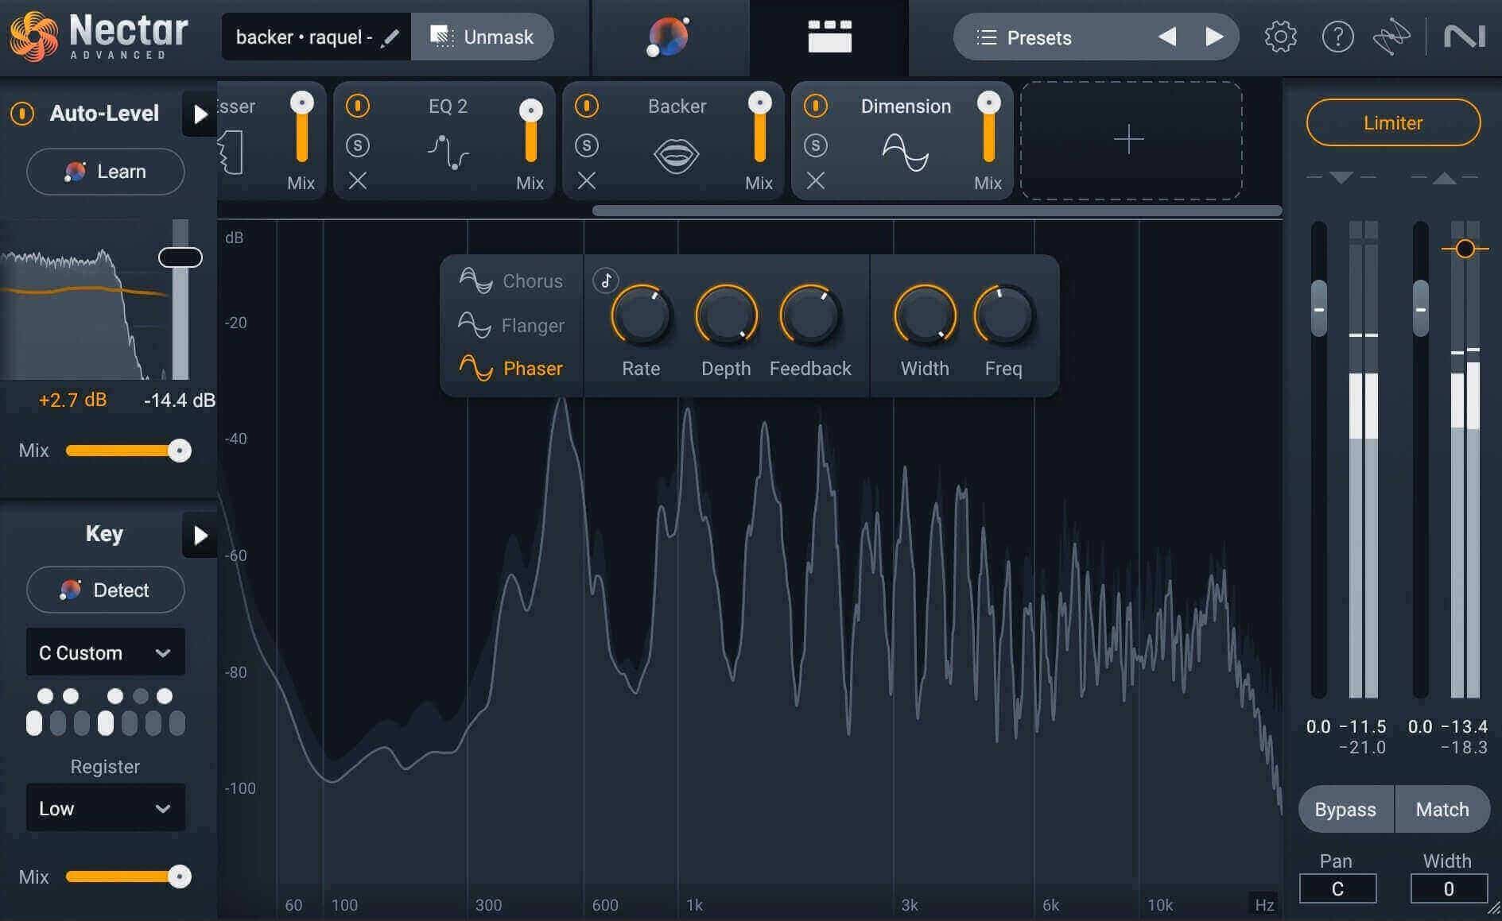Image resolution: width=1502 pixels, height=921 pixels.
Task: Open the Register Low dropdown
Action: (106, 808)
